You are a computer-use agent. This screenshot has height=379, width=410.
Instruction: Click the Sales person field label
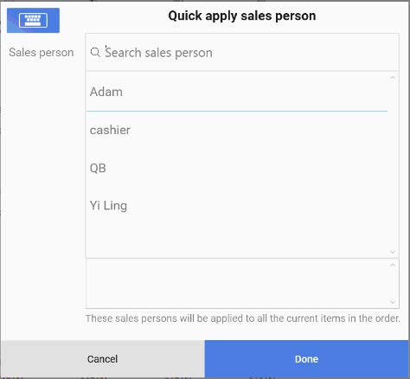point(42,53)
